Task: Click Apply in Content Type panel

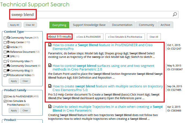Action: pos(14,81)
